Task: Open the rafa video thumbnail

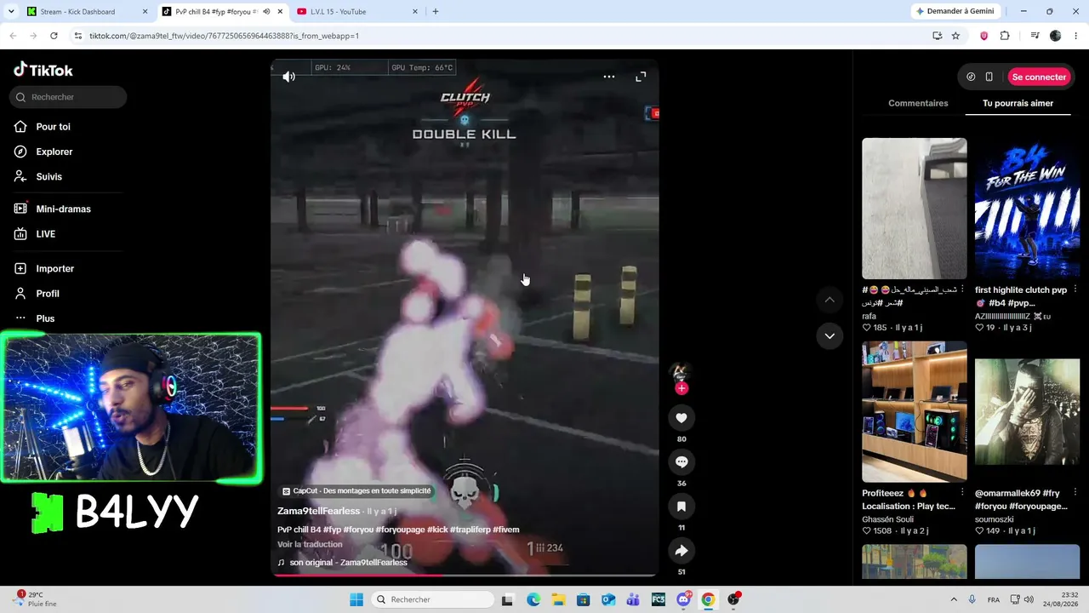Action: [915, 209]
